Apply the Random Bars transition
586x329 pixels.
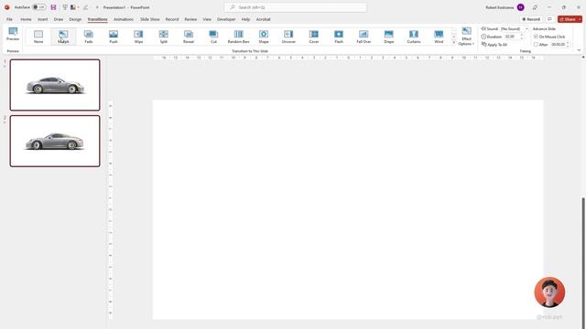[238, 37]
